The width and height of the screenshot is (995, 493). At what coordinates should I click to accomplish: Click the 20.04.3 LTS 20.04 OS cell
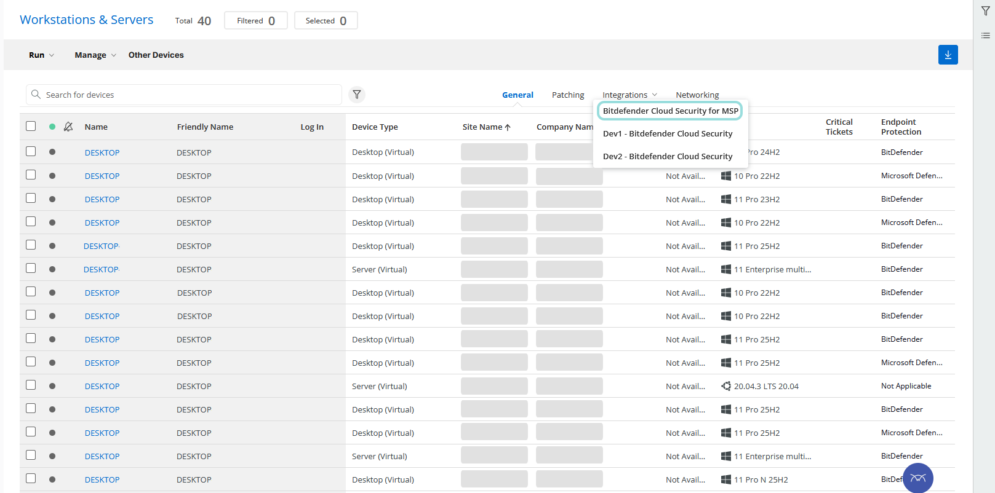pyautogui.click(x=766, y=386)
